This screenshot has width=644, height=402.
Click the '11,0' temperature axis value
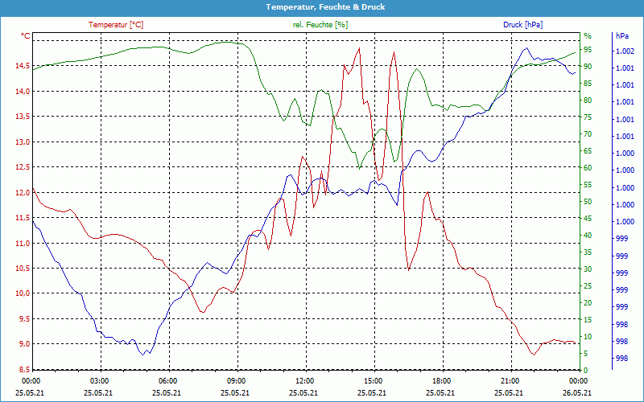23,243
